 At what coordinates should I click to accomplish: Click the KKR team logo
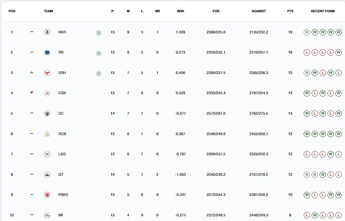tap(47, 32)
